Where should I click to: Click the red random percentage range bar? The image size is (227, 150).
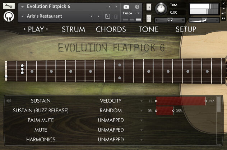[165, 111]
